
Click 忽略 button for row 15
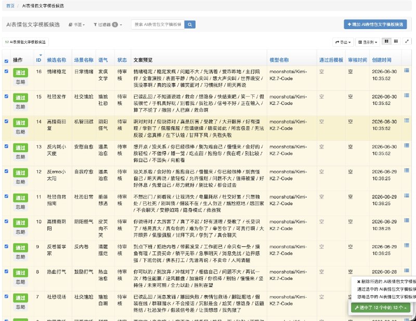[x=20, y=106]
